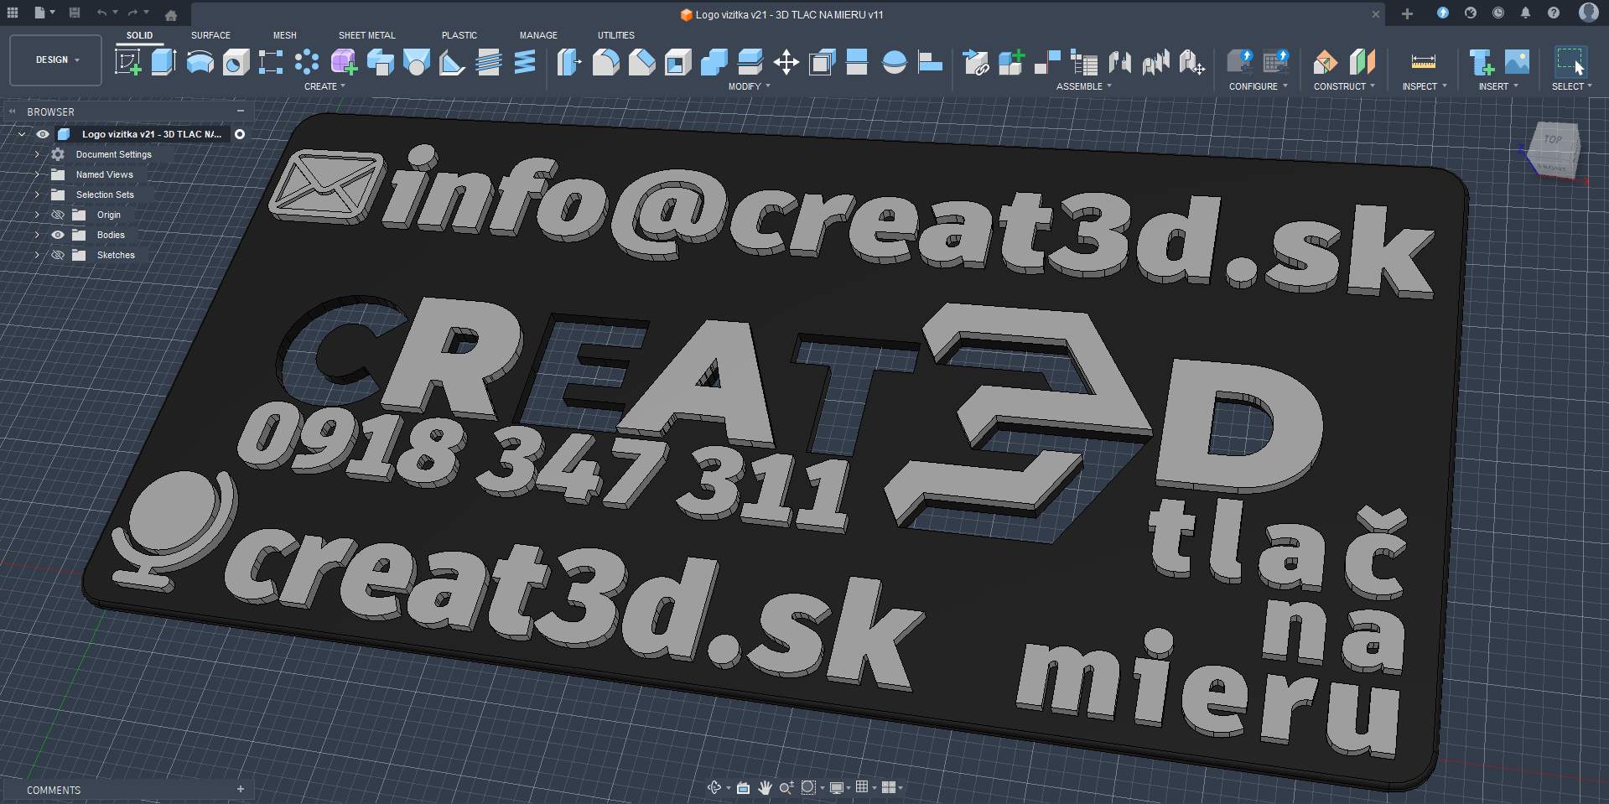
Task: Switch to the Surface tab
Action: (x=210, y=35)
